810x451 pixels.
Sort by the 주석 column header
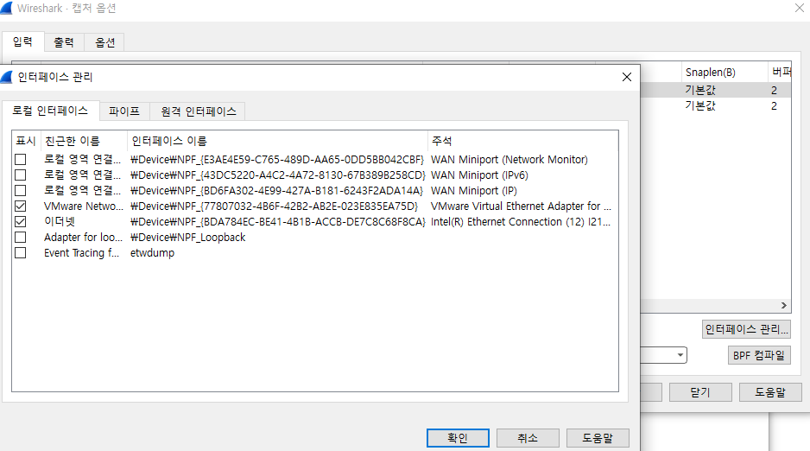tap(522, 141)
